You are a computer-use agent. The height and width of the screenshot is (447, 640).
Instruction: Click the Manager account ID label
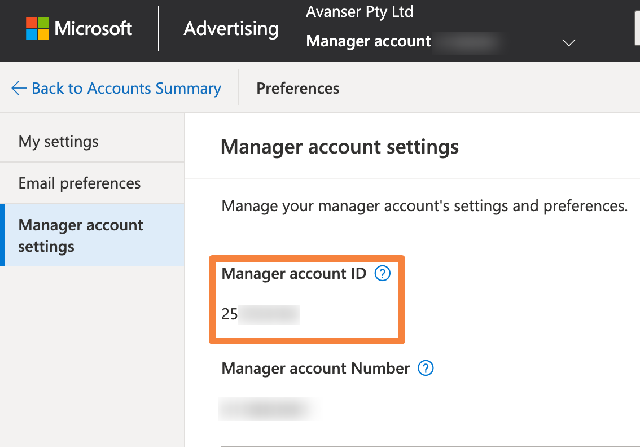[x=294, y=274]
